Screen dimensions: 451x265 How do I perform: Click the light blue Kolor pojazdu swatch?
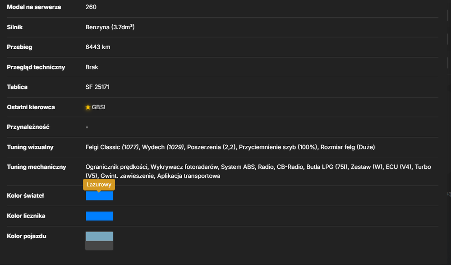(99, 236)
